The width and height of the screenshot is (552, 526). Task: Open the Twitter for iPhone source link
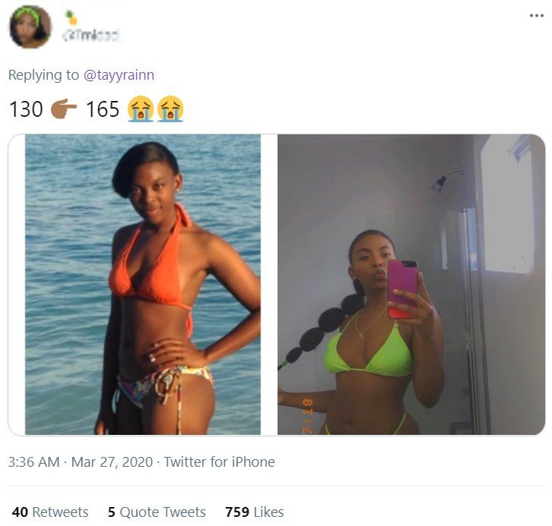click(x=219, y=461)
